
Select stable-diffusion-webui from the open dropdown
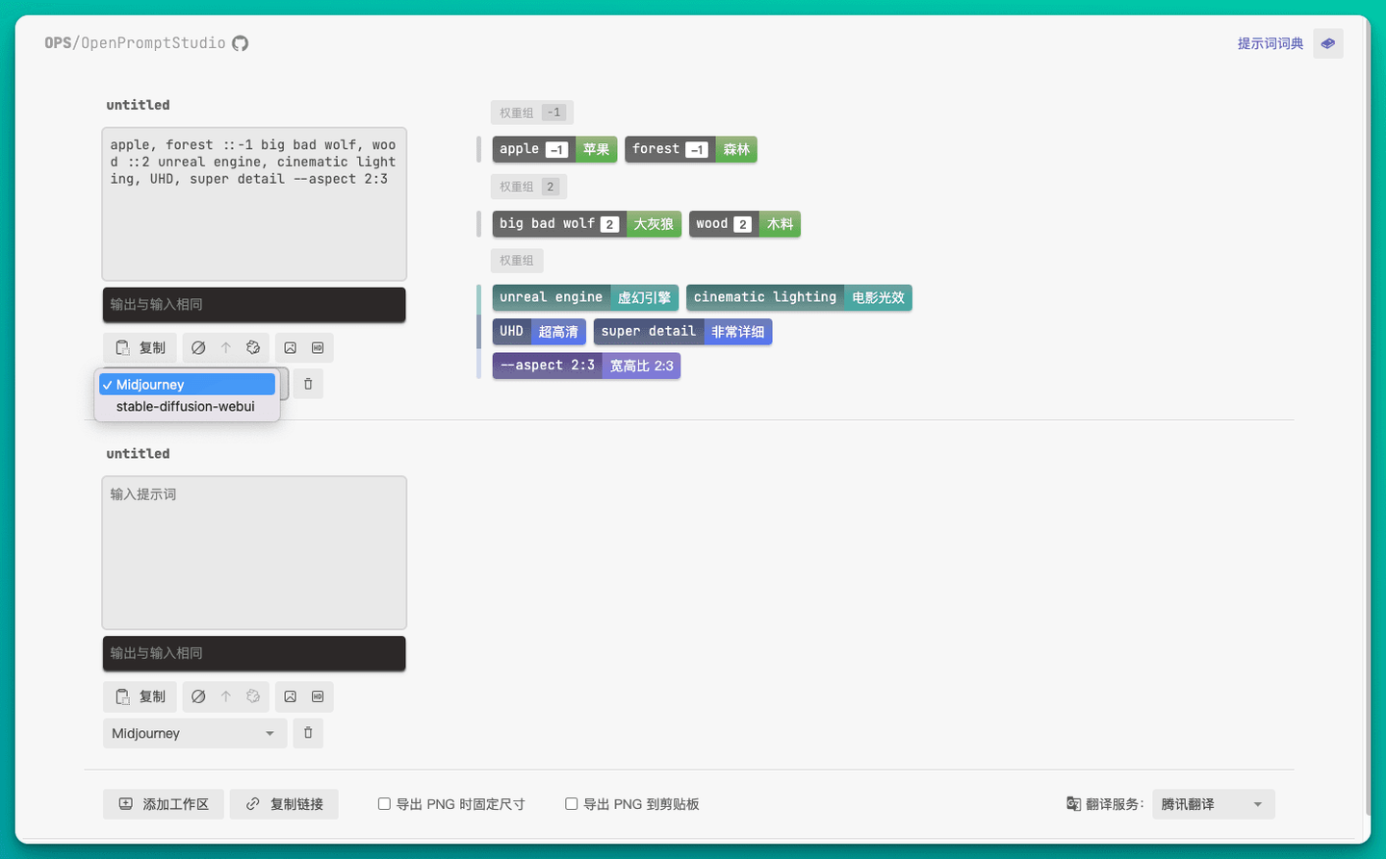coord(187,405)
